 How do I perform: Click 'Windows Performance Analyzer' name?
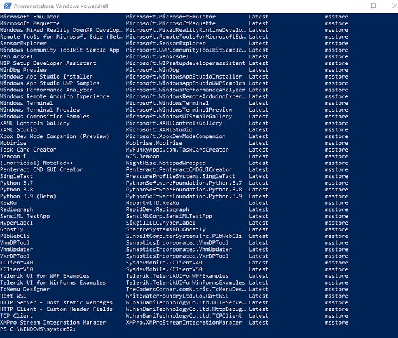click(47, 90)
